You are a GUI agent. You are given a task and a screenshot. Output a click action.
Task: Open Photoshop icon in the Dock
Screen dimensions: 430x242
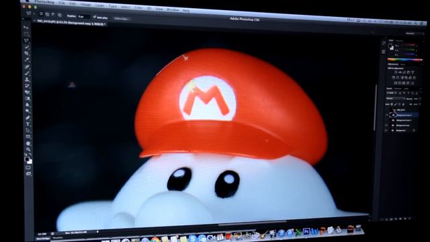[x=306, y=232]
